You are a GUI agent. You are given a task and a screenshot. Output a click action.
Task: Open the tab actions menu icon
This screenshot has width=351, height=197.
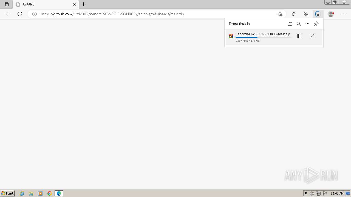7,4
